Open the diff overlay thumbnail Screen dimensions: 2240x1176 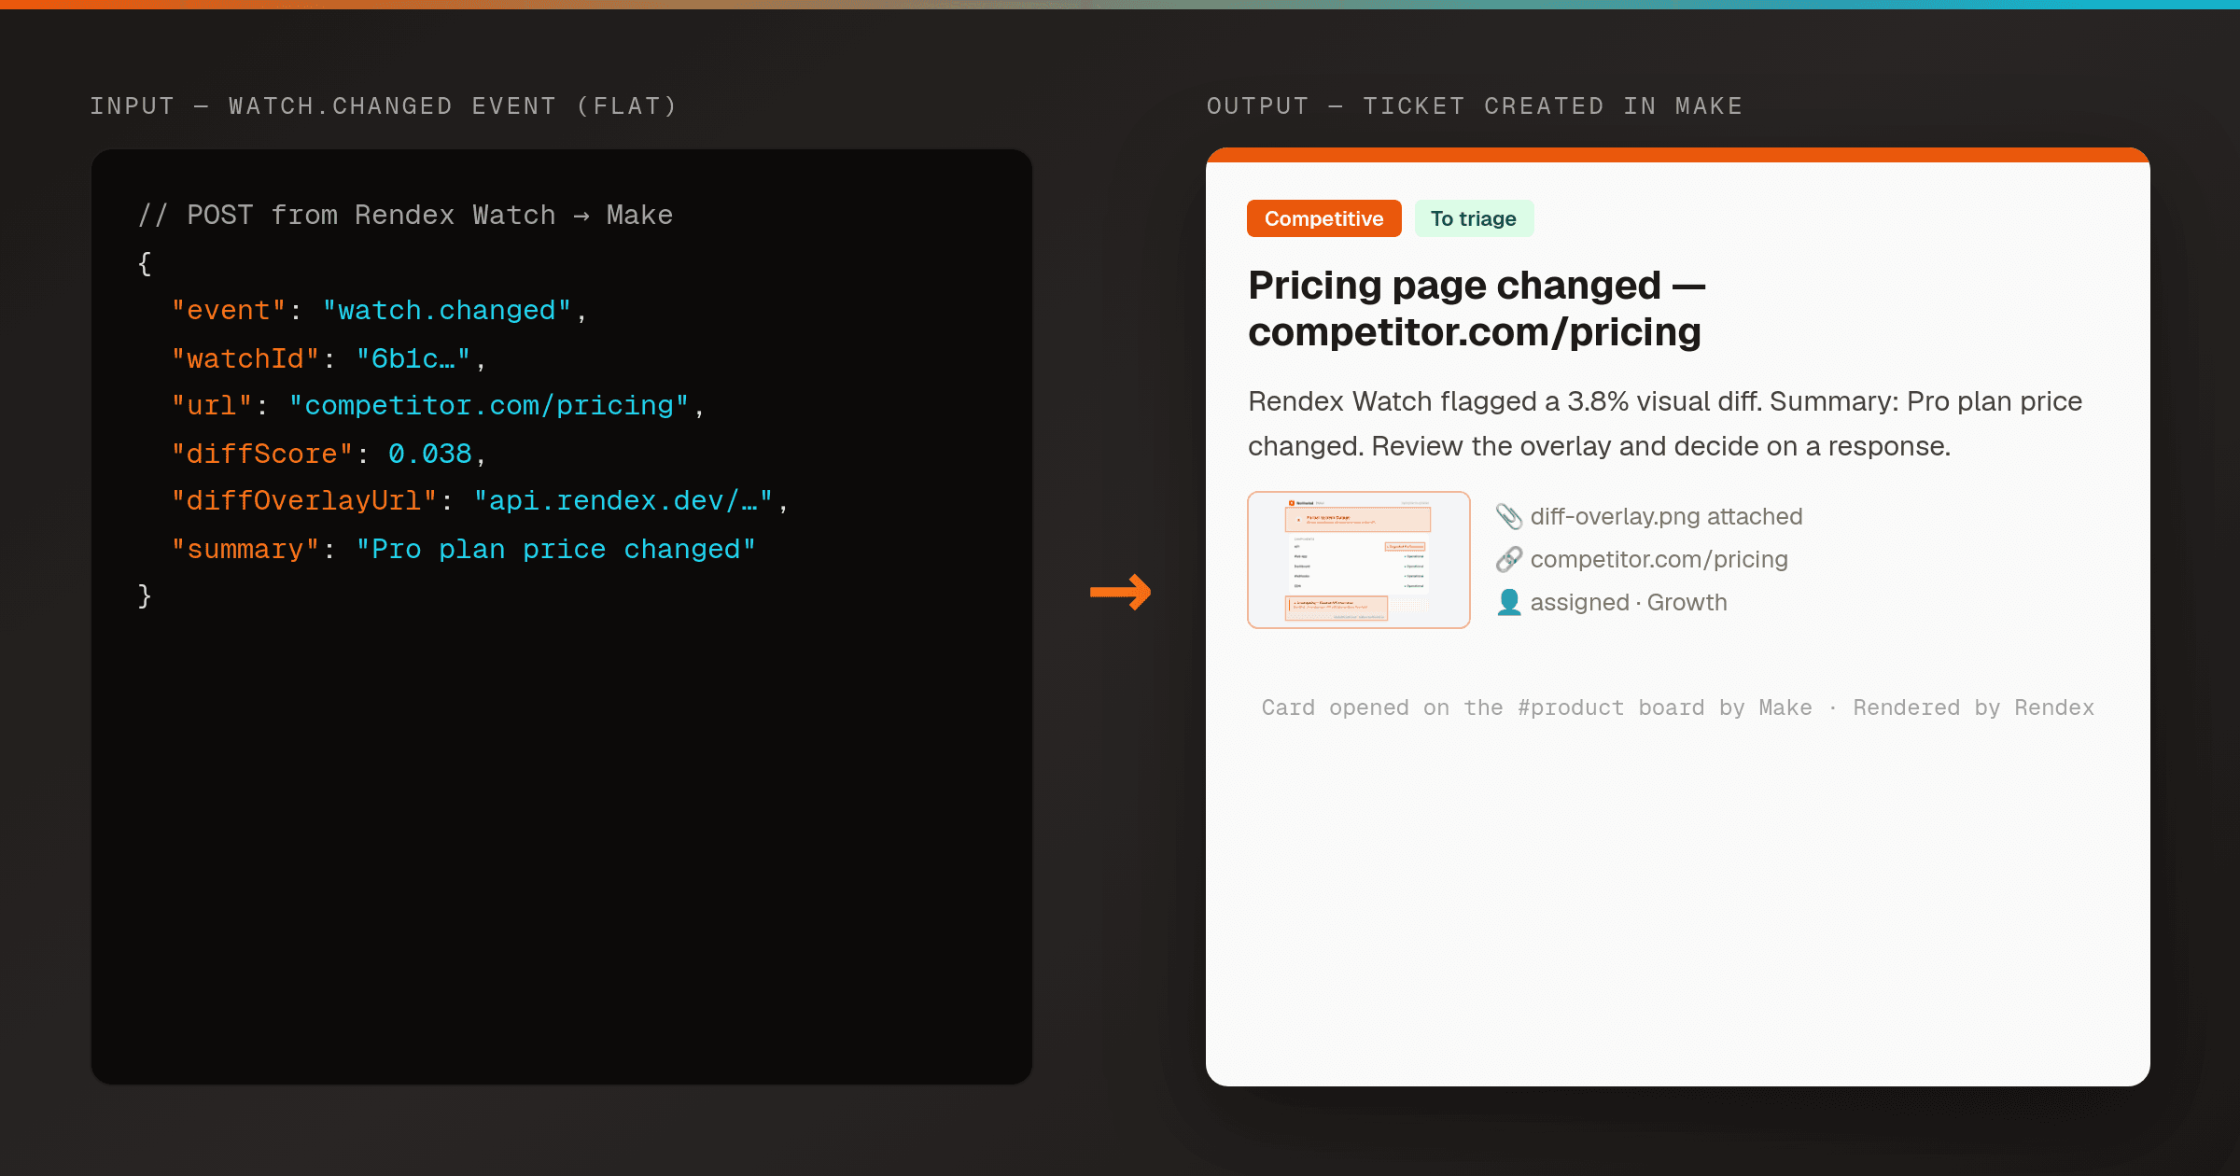[x=1359, y=560]
